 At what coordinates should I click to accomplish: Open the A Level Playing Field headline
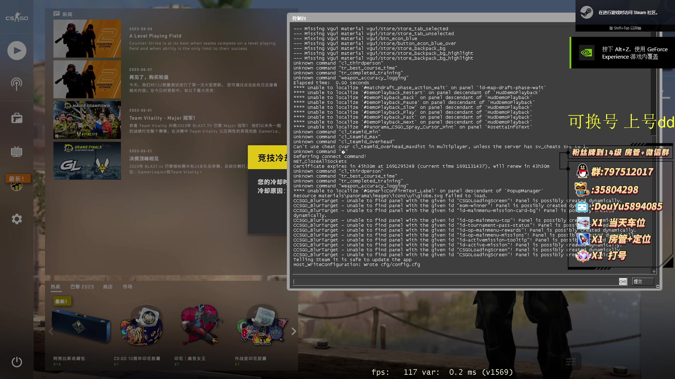click(x=155, y=36)
